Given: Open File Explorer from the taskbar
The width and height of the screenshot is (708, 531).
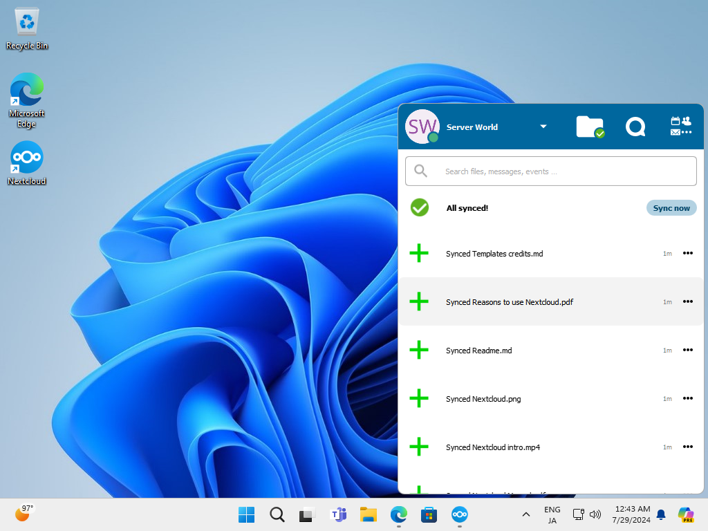Looking at the screenshot, I should tap(369, 514).
